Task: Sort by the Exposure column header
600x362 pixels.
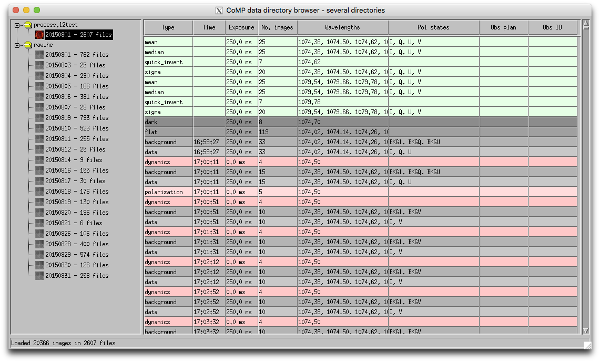Action: (241, 27)
